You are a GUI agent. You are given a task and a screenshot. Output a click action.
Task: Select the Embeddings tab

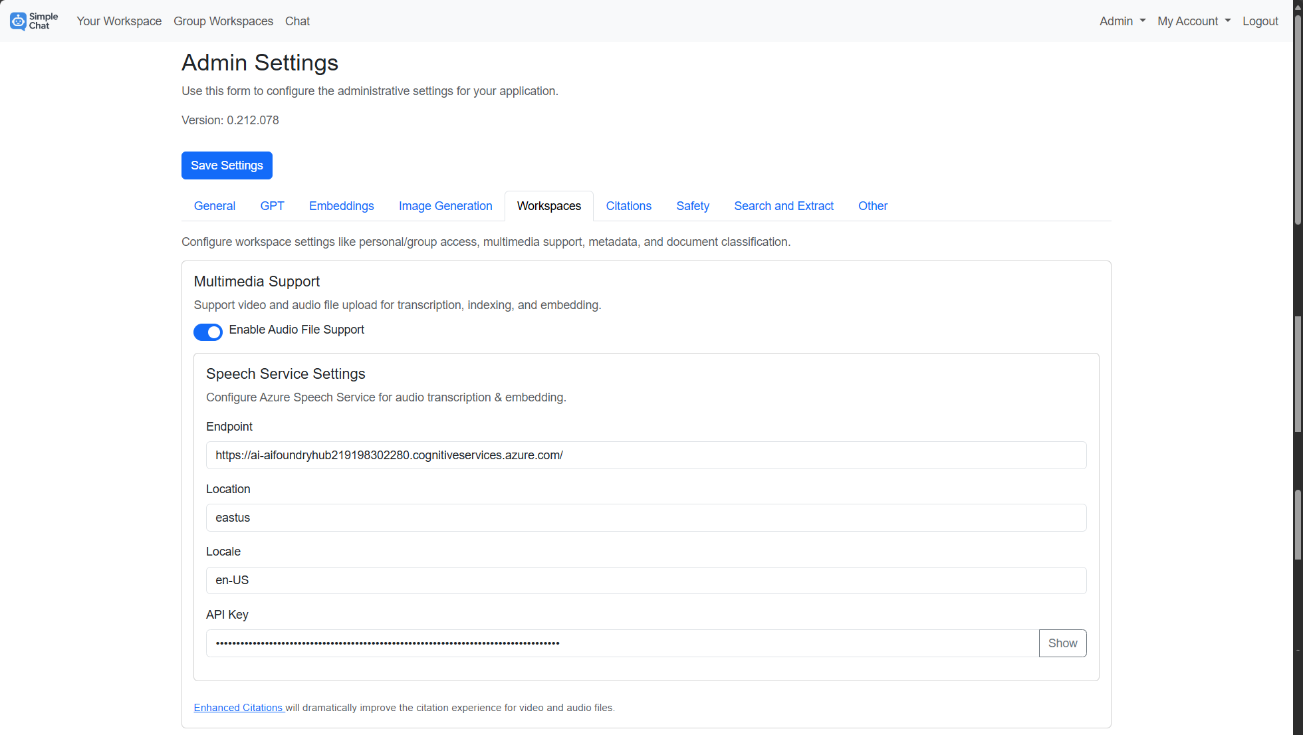(341, 206)
